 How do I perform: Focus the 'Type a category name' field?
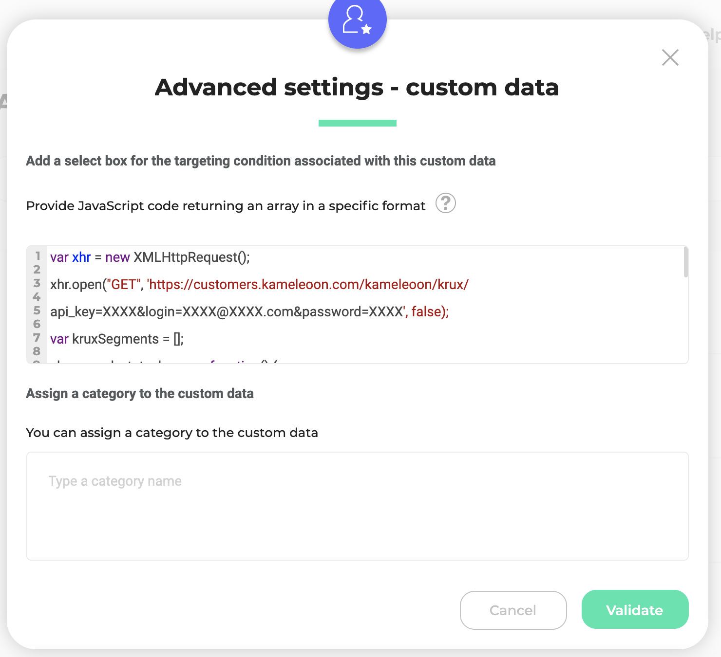click(x=357, y=506)
